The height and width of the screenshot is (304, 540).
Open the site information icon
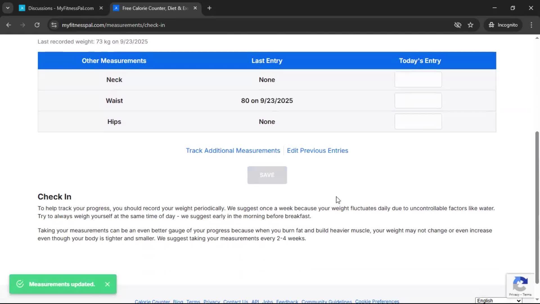click(x=54, y=25)
